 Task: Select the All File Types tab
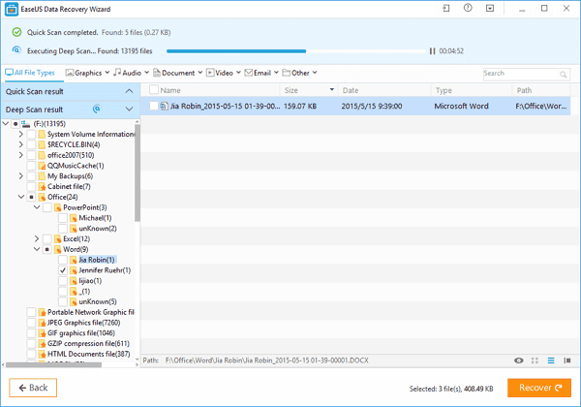30,73
